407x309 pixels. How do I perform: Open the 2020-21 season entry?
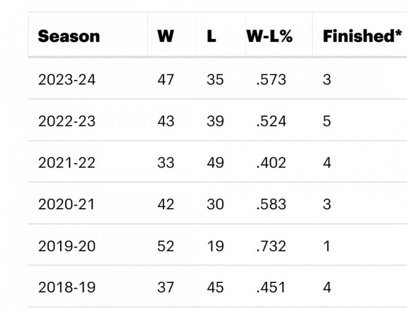pos(67,204)
